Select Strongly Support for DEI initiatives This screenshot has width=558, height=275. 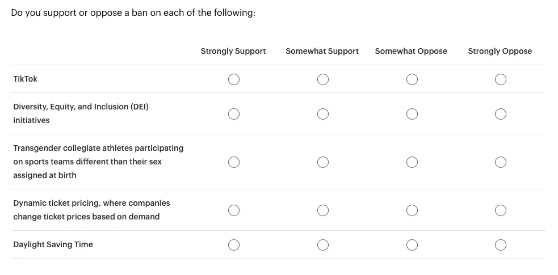[234, 114]
